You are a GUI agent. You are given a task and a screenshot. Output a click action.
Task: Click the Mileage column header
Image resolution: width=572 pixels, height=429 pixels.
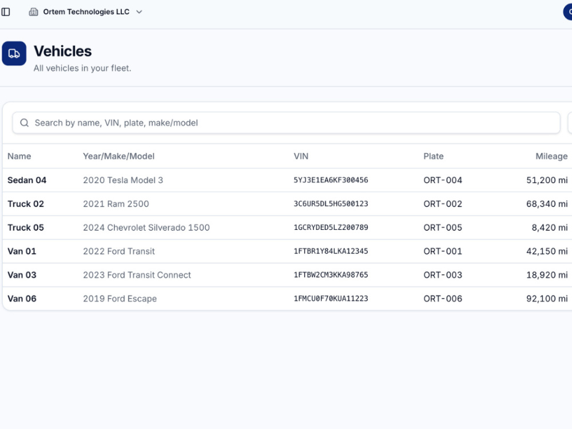click(551, 156)
